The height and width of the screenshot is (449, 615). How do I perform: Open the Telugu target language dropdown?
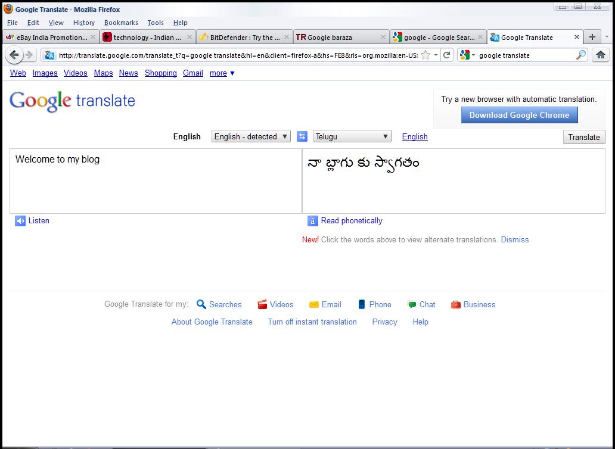[352, 136]
